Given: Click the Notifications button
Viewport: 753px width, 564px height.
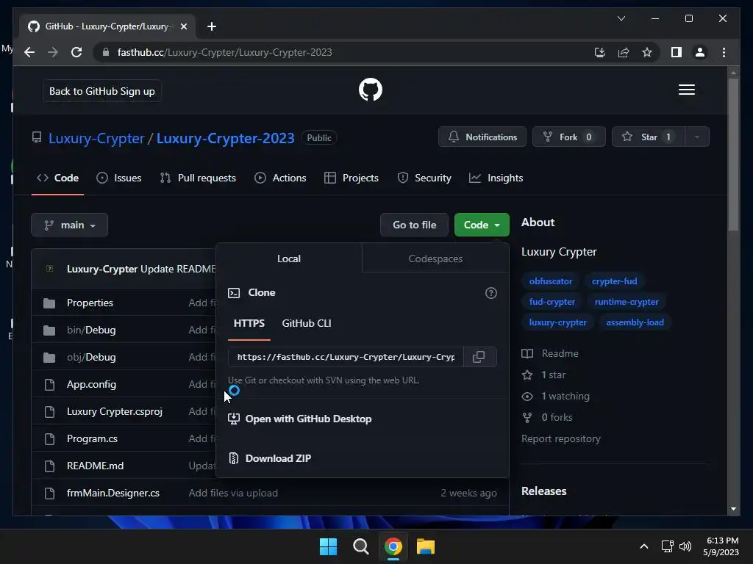Looking at the screenshot, I should [482, 137].
